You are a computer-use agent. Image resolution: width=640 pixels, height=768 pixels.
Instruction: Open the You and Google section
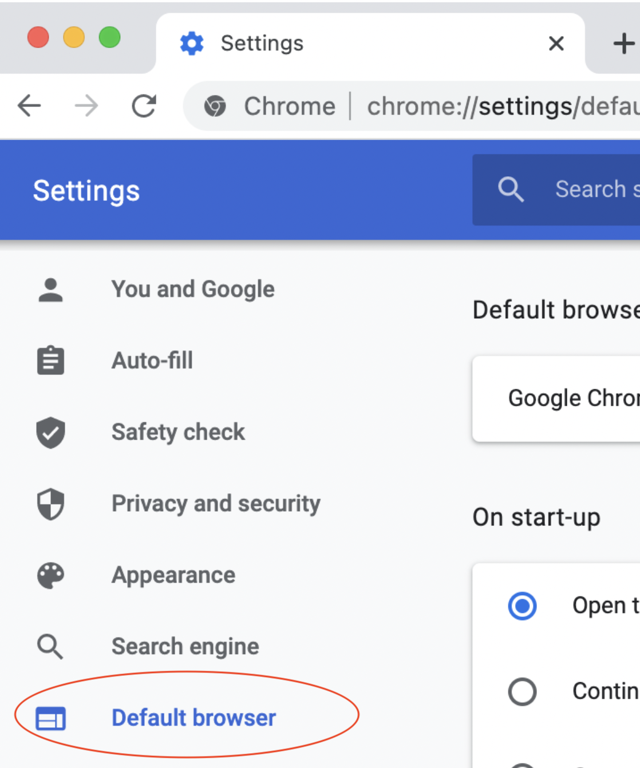193,290
